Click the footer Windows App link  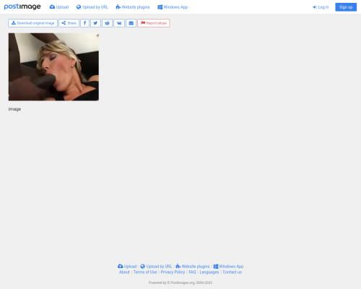[x=228, y=267]
